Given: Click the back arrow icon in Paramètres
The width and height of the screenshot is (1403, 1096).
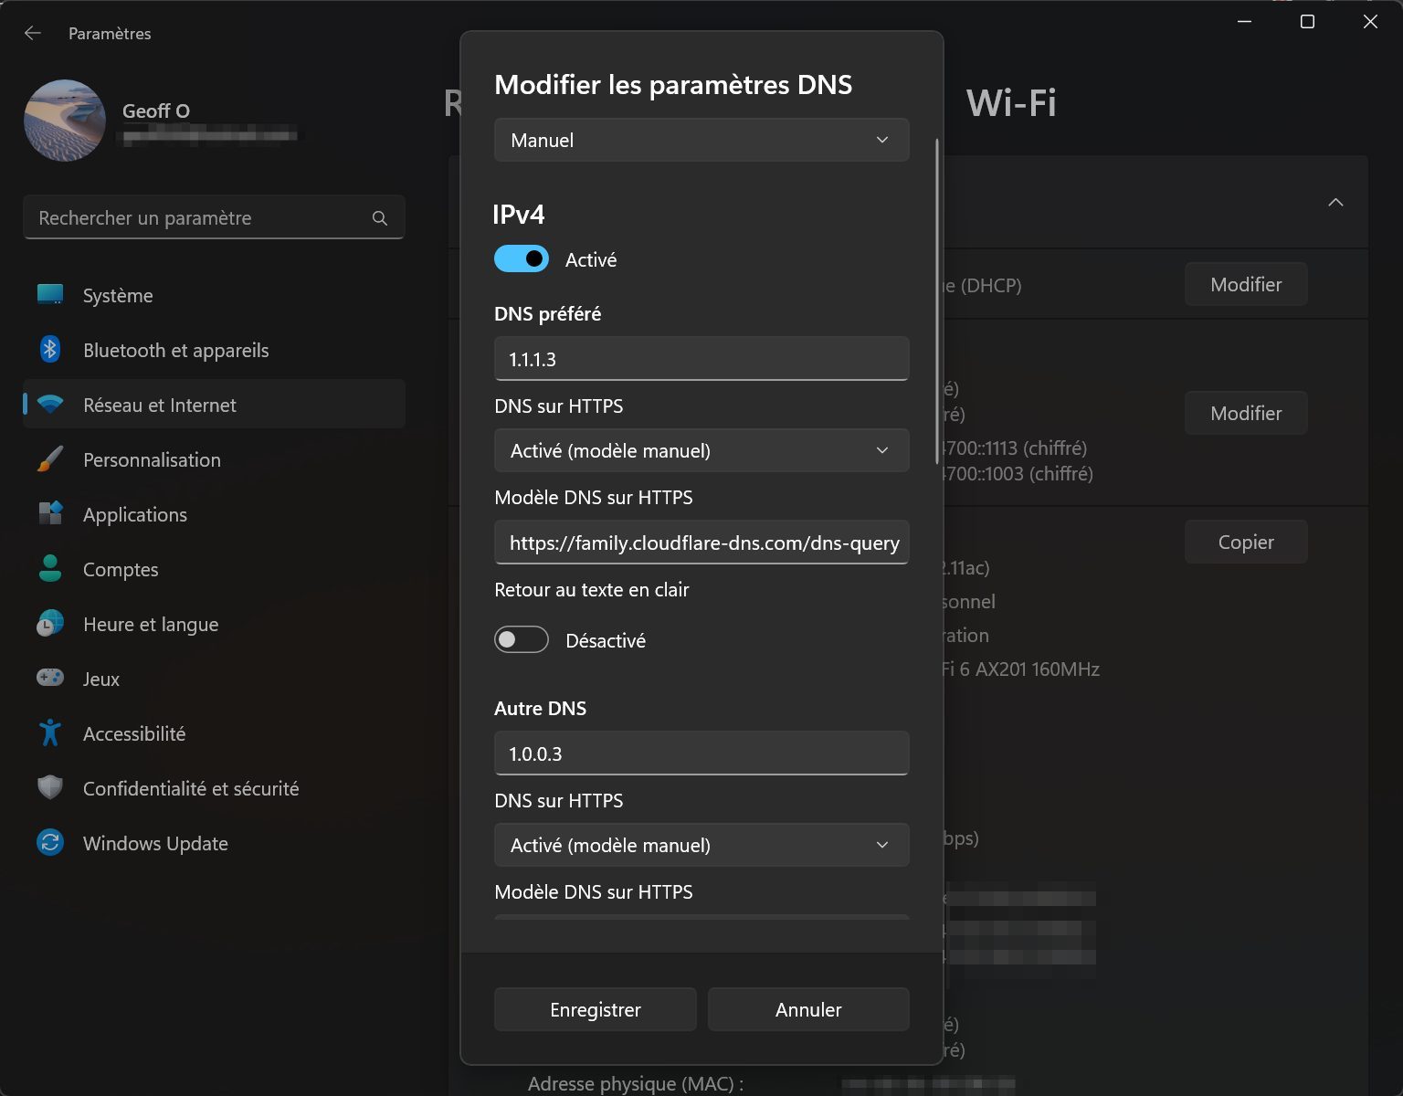Looking at the screenshot, I should 33,33.
